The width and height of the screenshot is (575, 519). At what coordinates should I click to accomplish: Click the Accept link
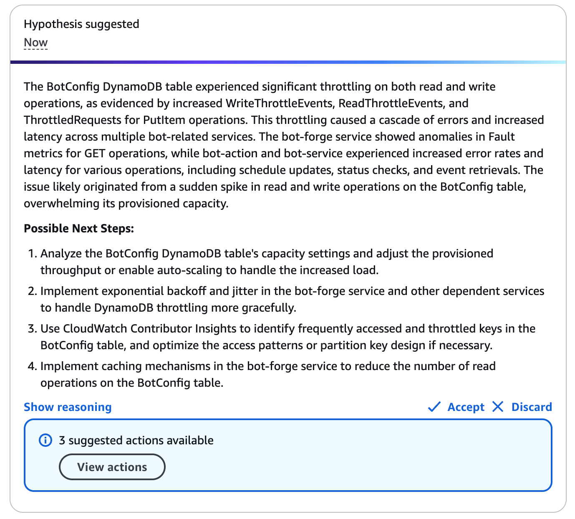[466, 407]
